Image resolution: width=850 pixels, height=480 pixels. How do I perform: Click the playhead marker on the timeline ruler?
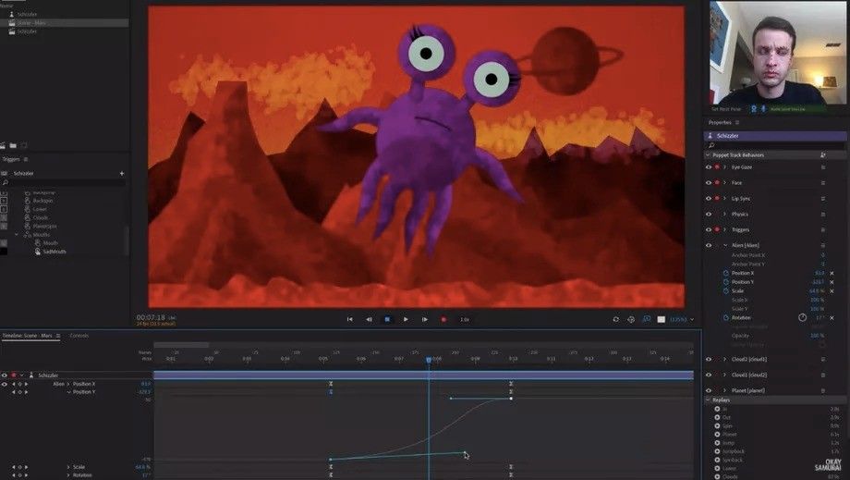click(429, 359)
